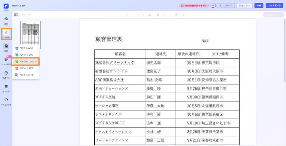
Task: Click the undo arrow in toolbar
Action: (x=23, y=15)
